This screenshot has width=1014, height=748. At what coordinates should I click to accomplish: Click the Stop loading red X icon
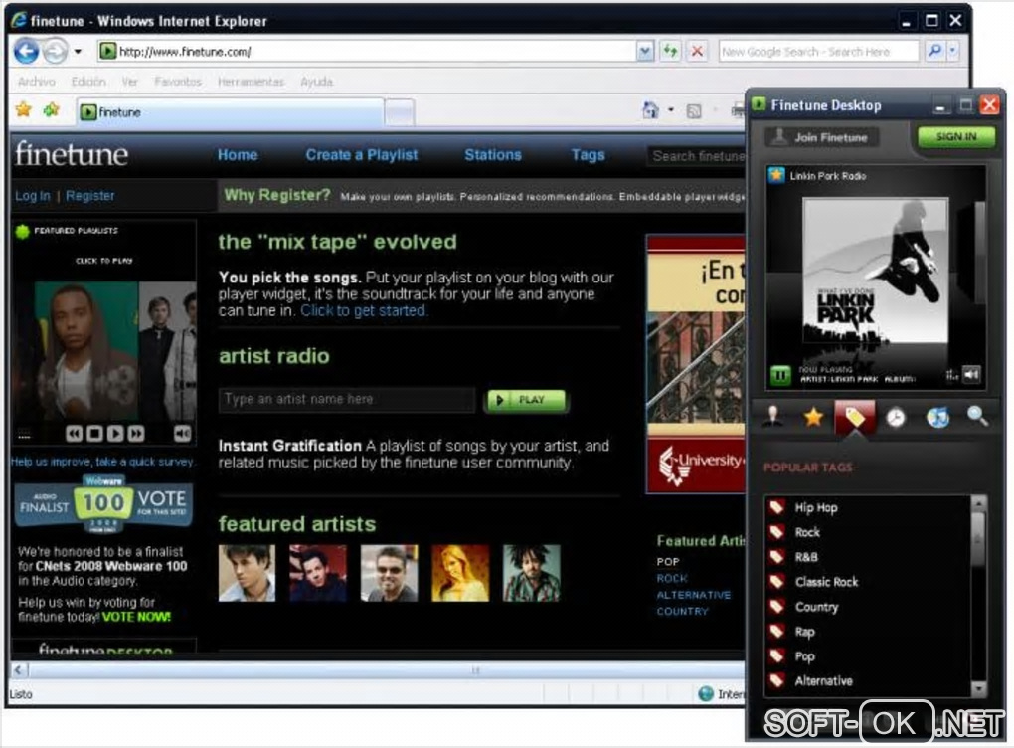coord(697,51)
